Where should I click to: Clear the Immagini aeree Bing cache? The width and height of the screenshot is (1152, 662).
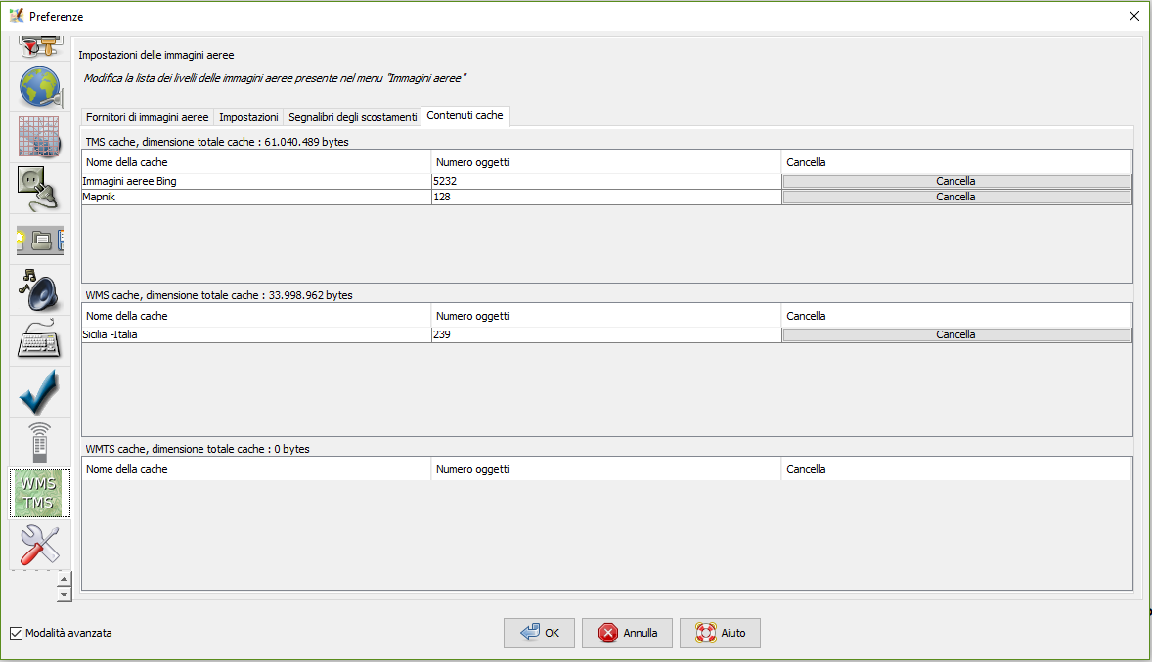(x=955, y=181)
